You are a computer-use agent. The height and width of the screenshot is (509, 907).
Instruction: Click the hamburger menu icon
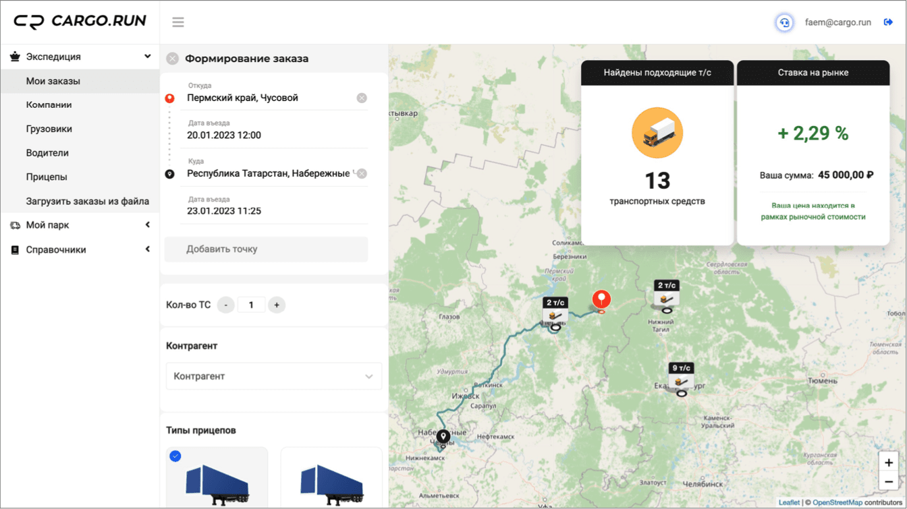(178, 22)
